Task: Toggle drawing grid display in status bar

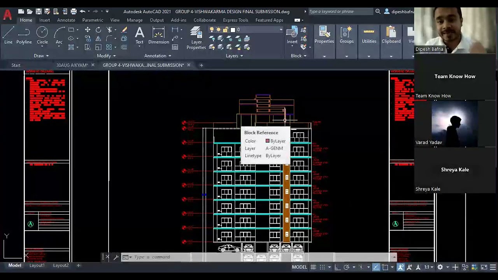Action: pos(313,267)
